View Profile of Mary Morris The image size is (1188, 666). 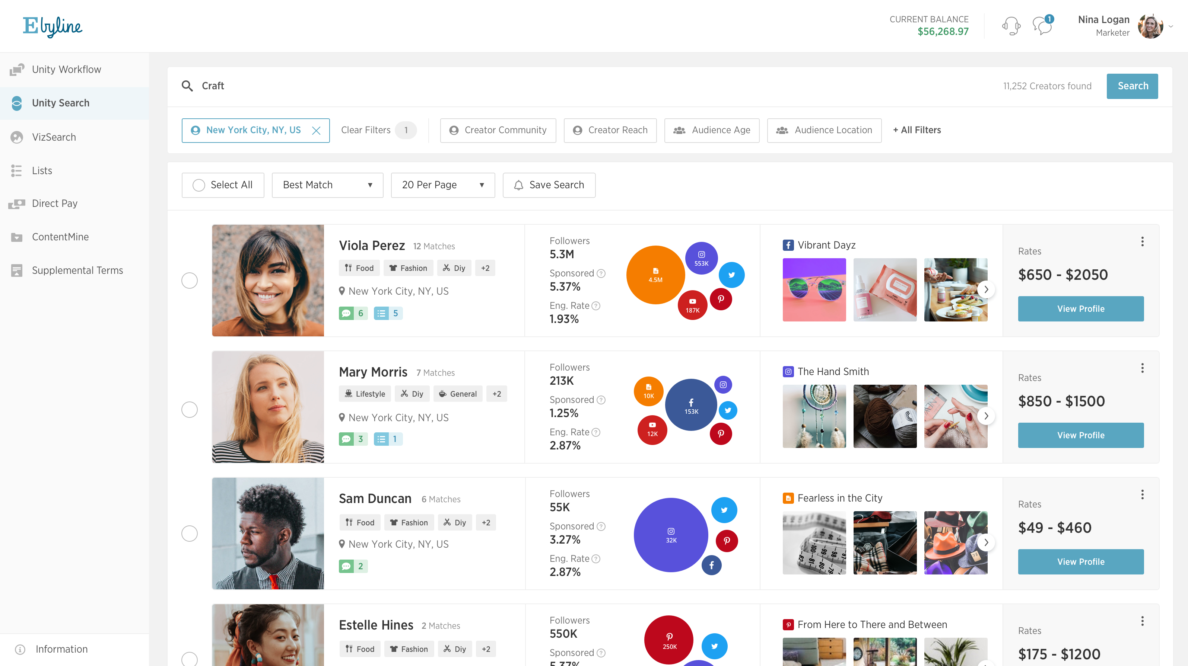tap(1080, 435)
